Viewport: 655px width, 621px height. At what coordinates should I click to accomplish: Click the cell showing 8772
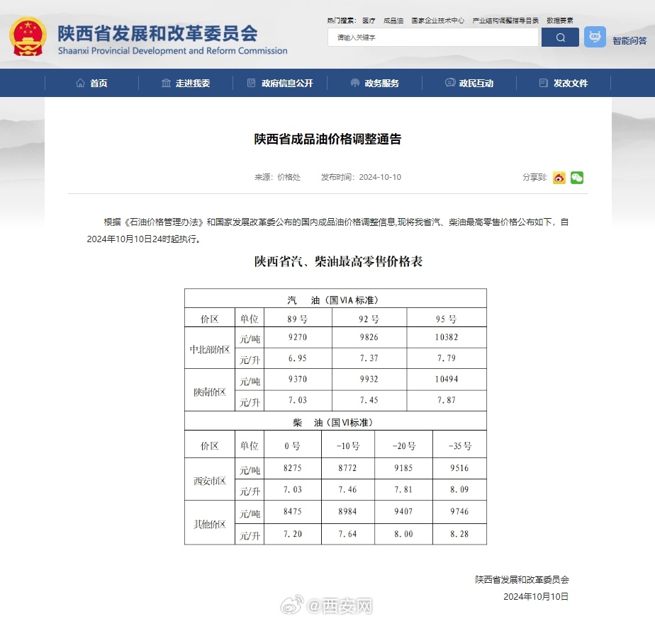348,468
